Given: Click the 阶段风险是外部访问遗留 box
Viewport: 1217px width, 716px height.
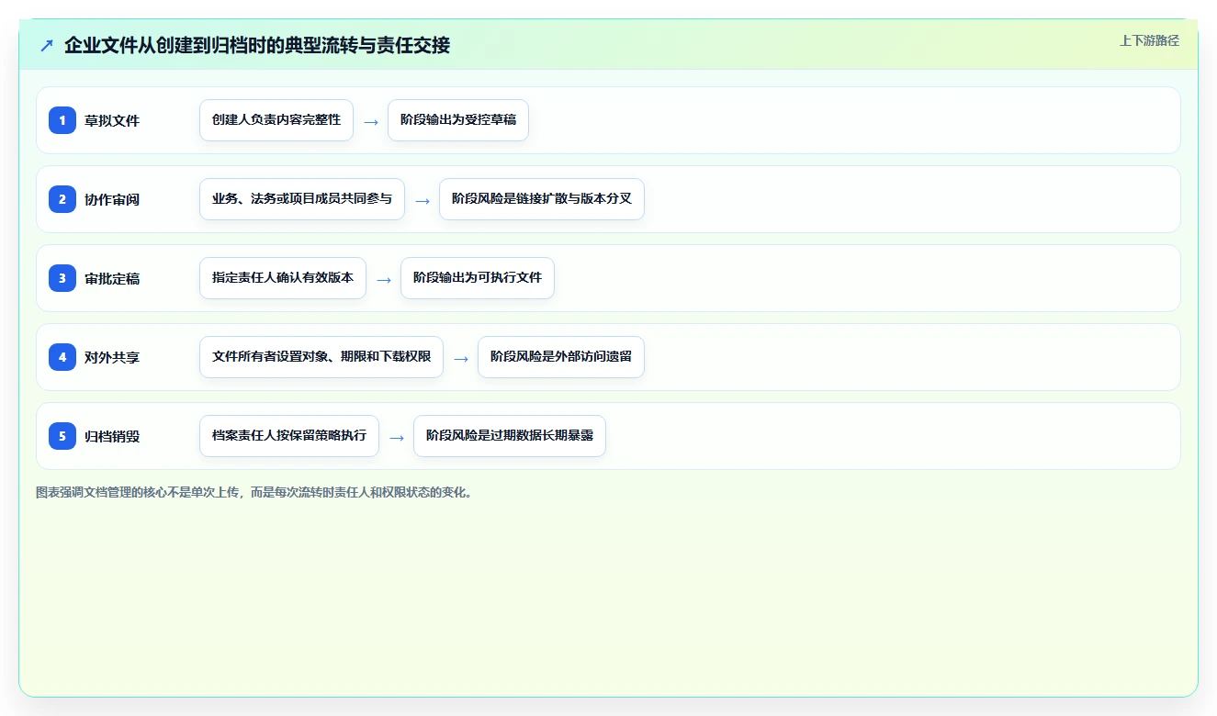Looking at the screenshot, I should point(561,357).
